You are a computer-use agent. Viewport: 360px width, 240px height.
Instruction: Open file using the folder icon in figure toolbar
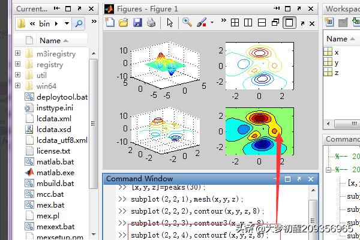click(x=123, y=23)
